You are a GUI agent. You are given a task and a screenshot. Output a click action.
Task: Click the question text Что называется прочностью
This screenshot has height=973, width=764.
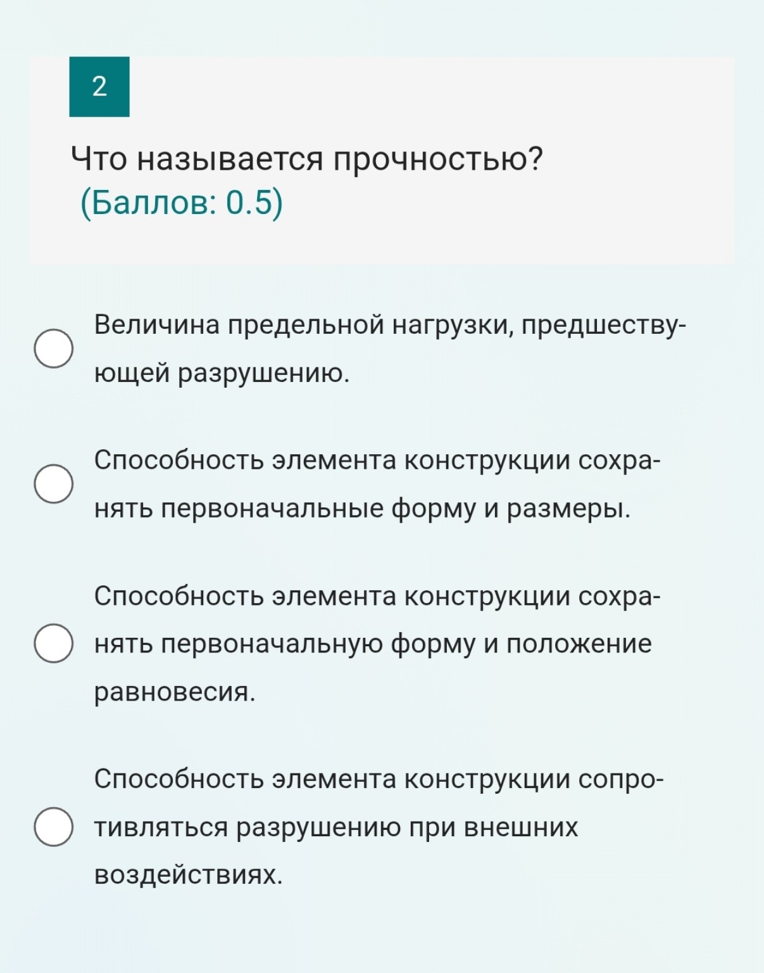307,157
